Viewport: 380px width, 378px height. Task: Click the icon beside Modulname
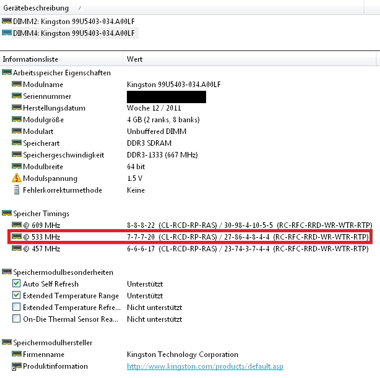17,84
